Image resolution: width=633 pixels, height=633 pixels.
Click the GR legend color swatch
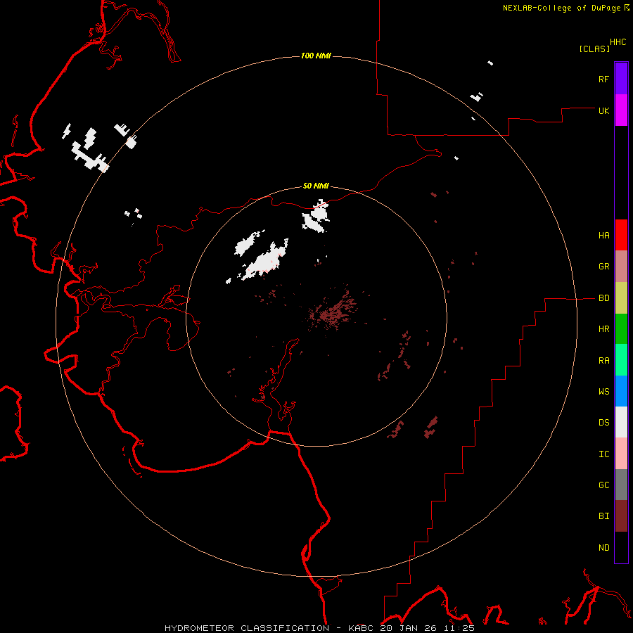(621, 267)
